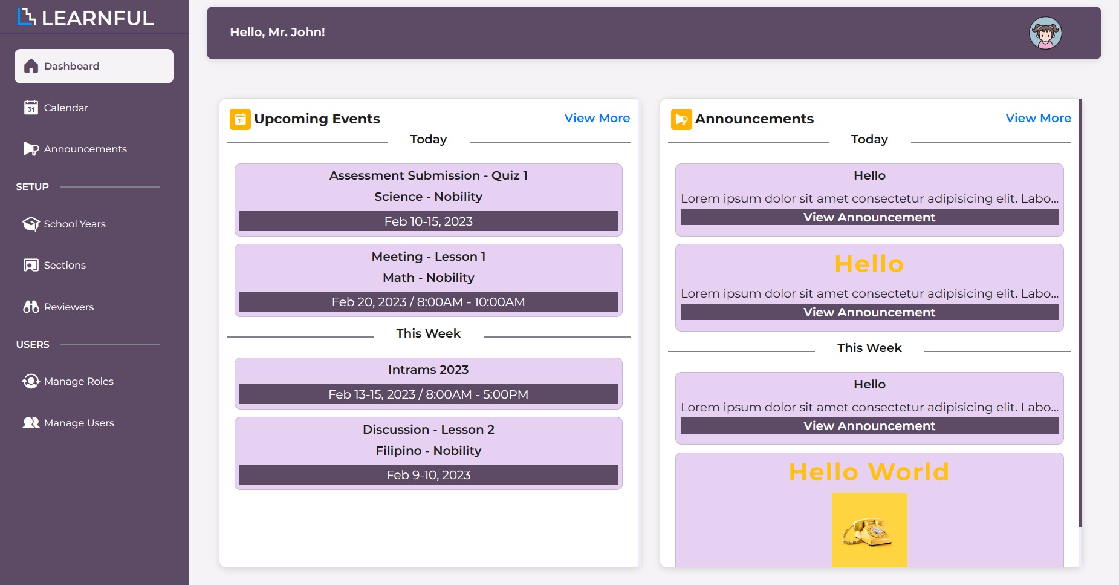Click the Upcoming Events calendar icon
This screenshot has height=585, width=1119.
240,119
